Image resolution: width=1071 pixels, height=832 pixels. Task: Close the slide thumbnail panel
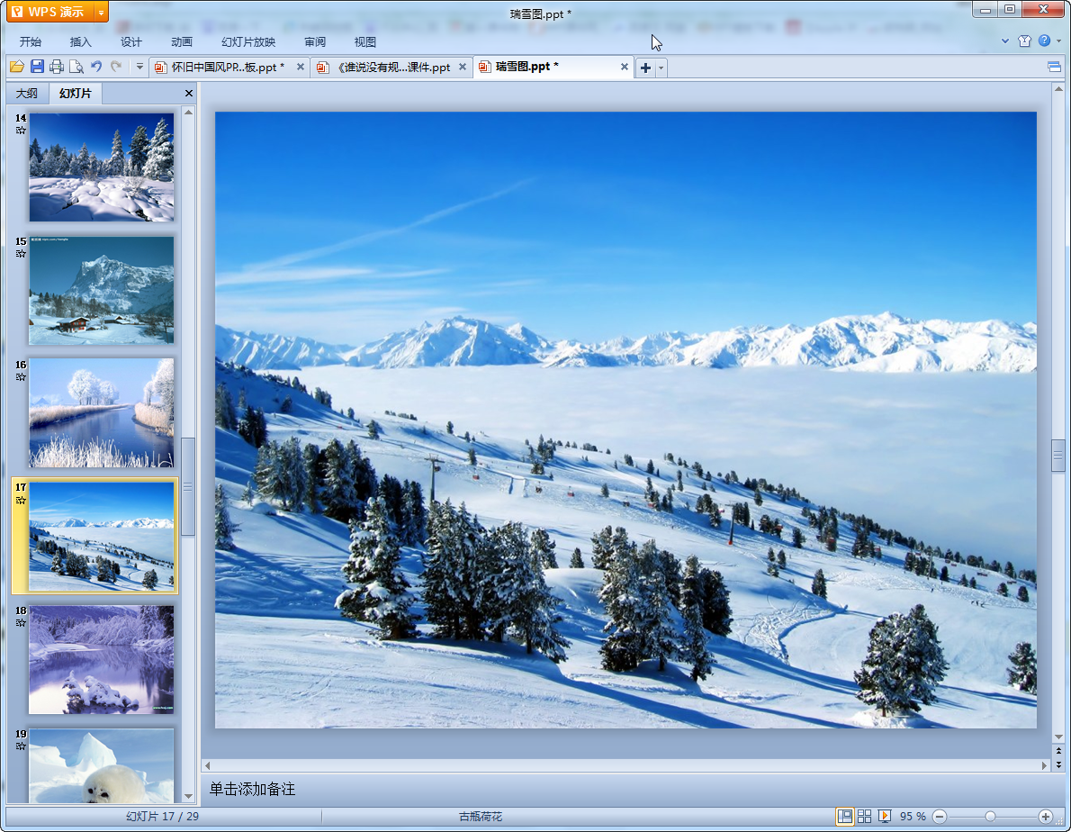188,93
